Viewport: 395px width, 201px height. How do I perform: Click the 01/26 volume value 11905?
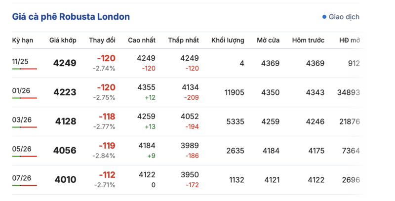tap(234, 92)
